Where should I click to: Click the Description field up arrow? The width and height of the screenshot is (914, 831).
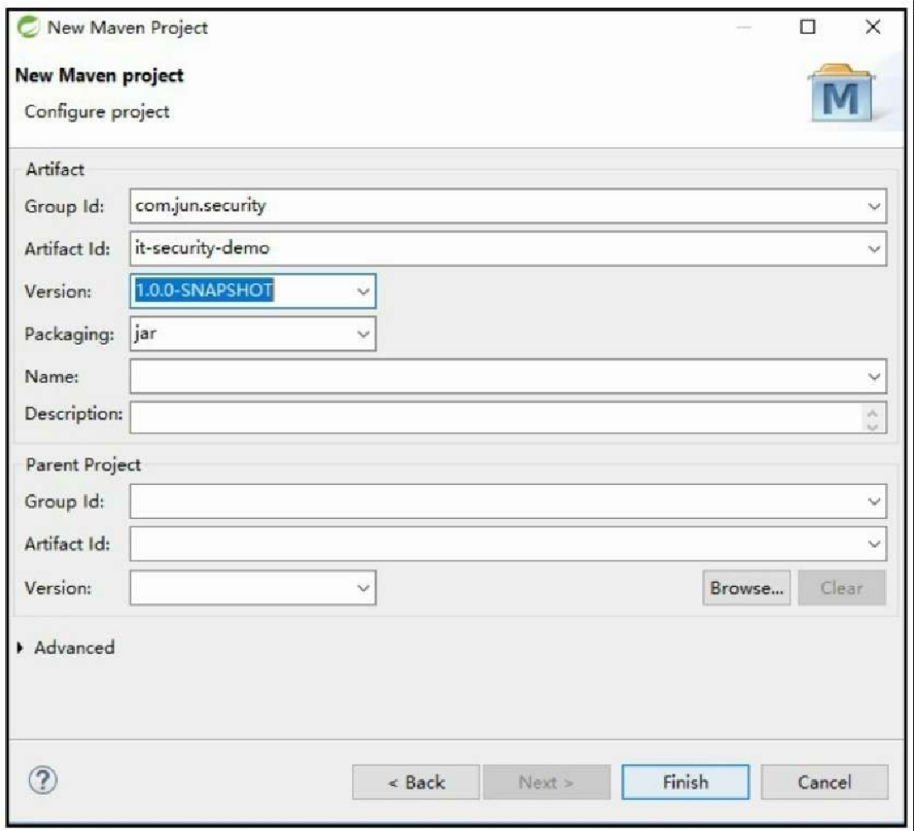[872, 413]
